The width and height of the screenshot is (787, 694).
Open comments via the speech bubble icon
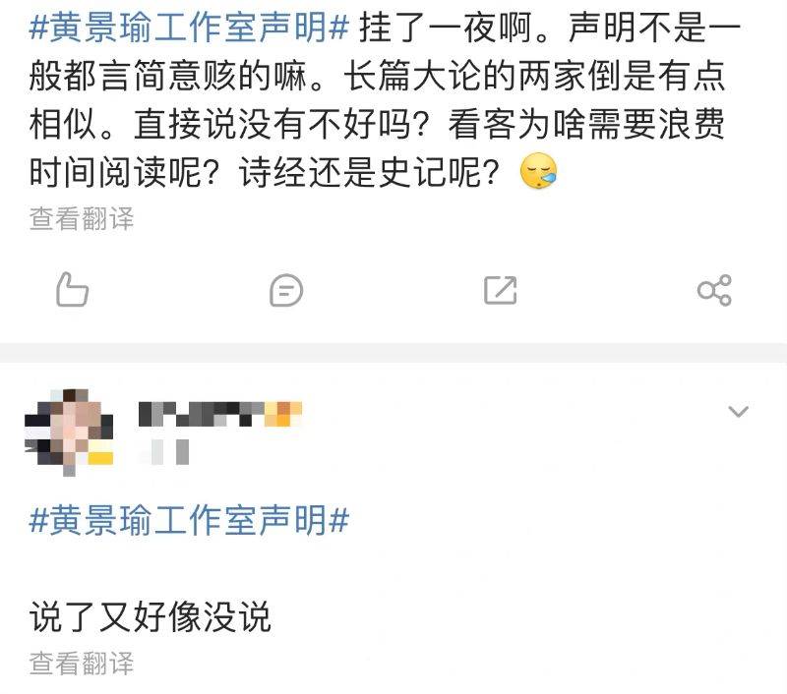tap(286, 290)
